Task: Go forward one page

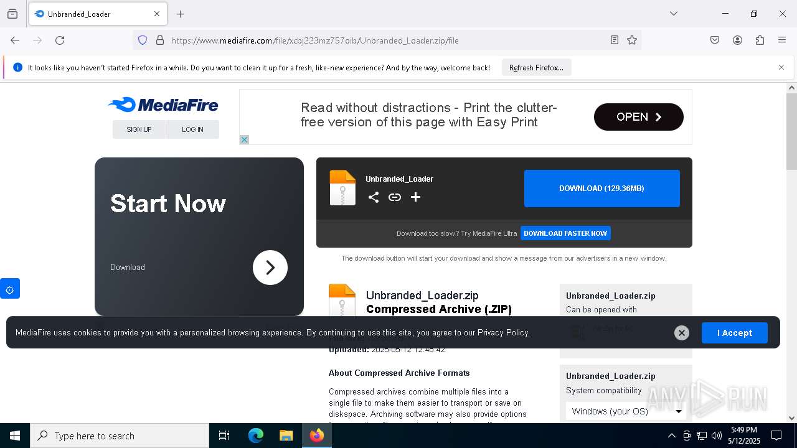Action: [37, 40]
